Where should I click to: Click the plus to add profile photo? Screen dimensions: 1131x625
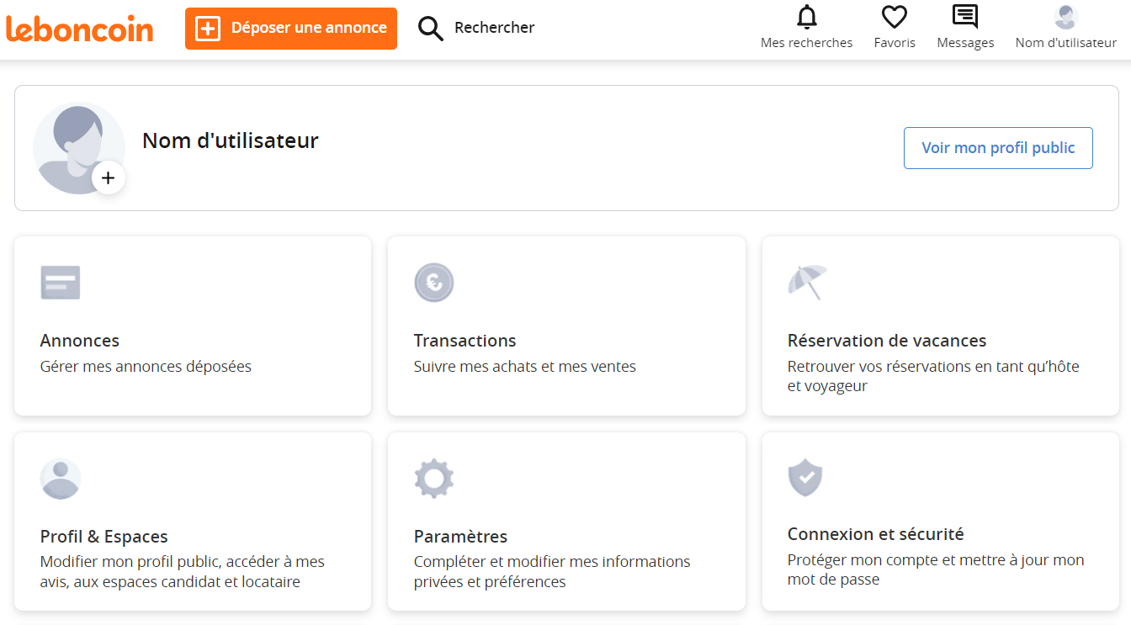109,177
